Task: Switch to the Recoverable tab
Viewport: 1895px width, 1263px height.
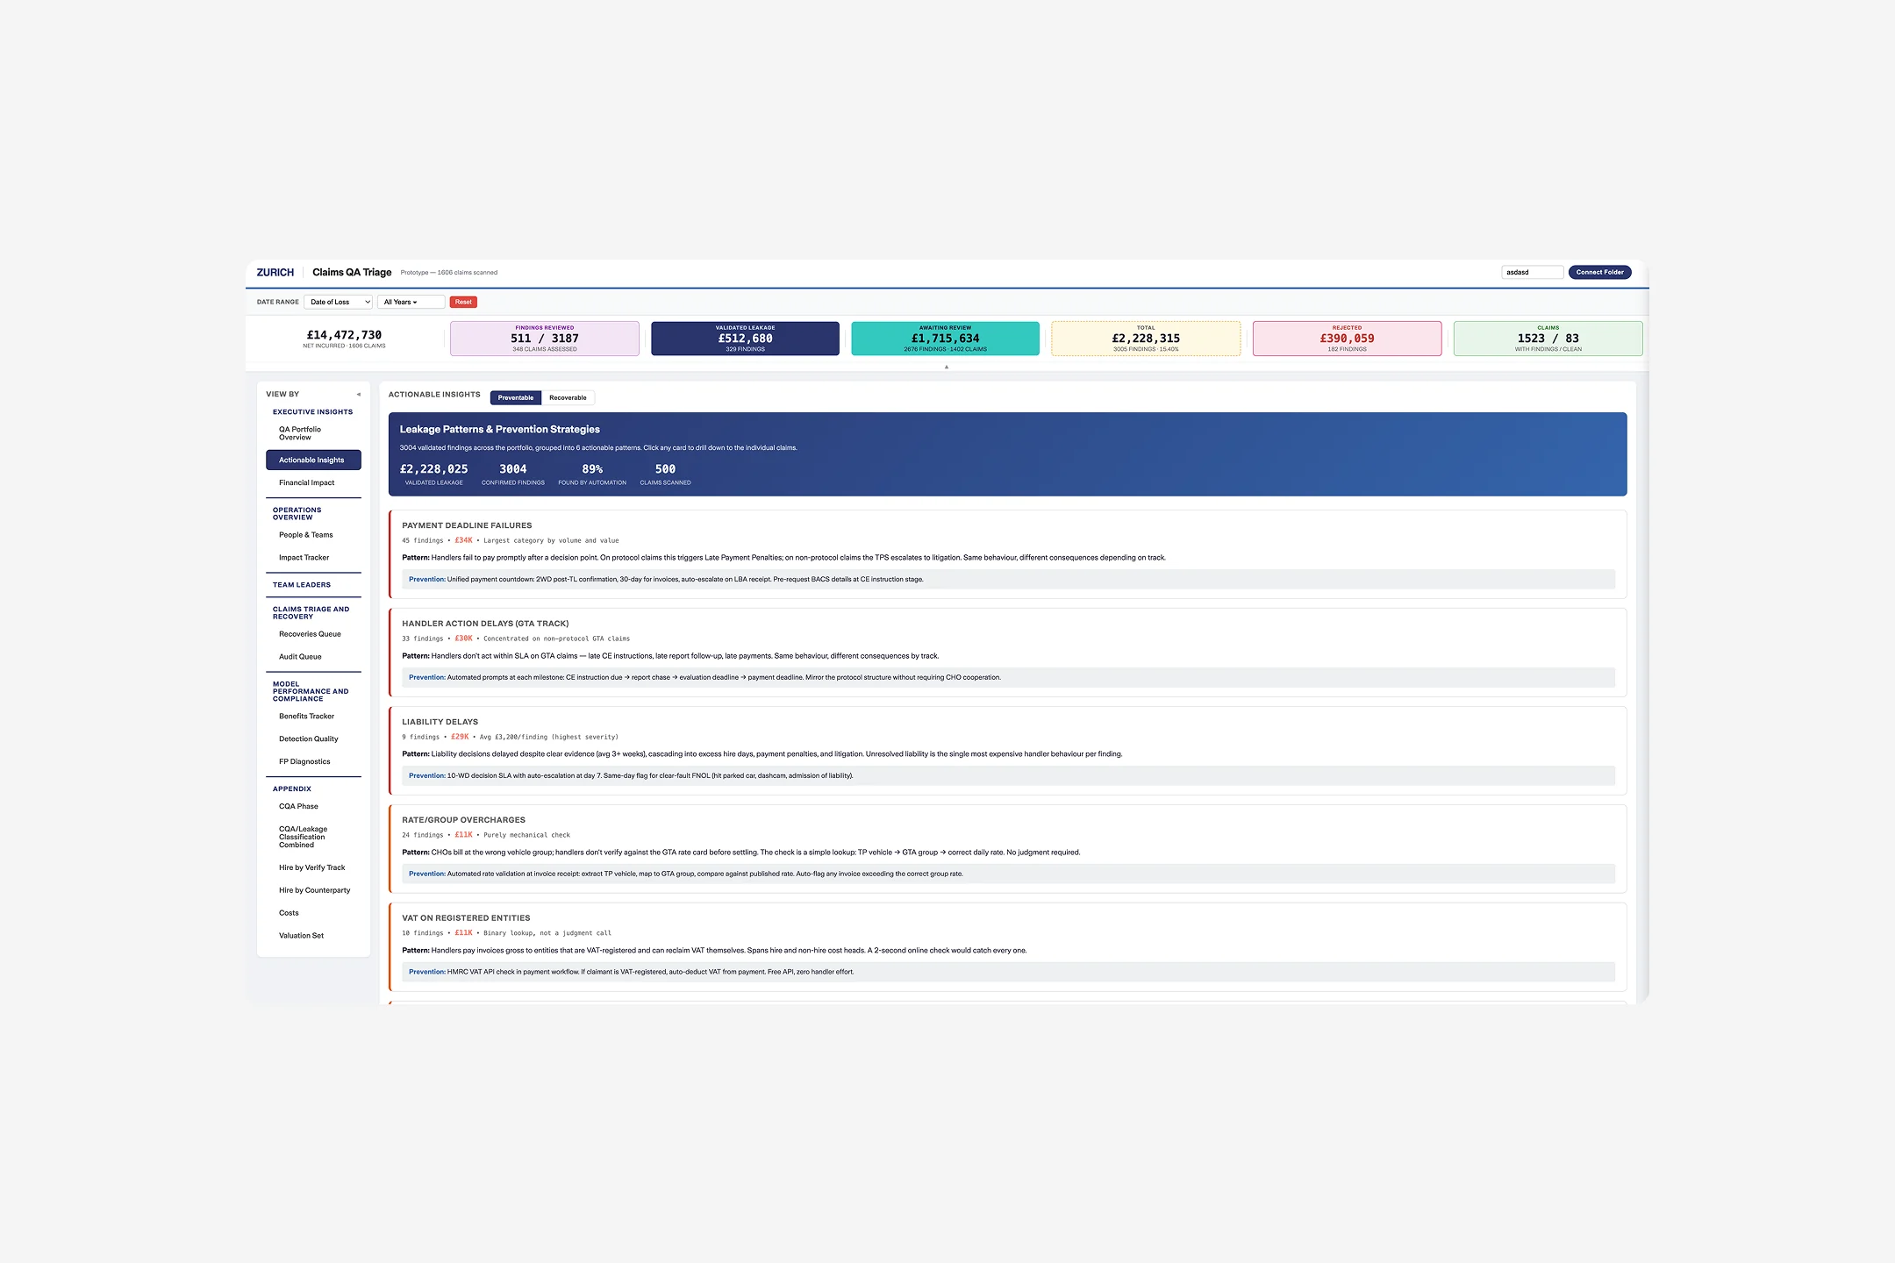Action: 568,397
